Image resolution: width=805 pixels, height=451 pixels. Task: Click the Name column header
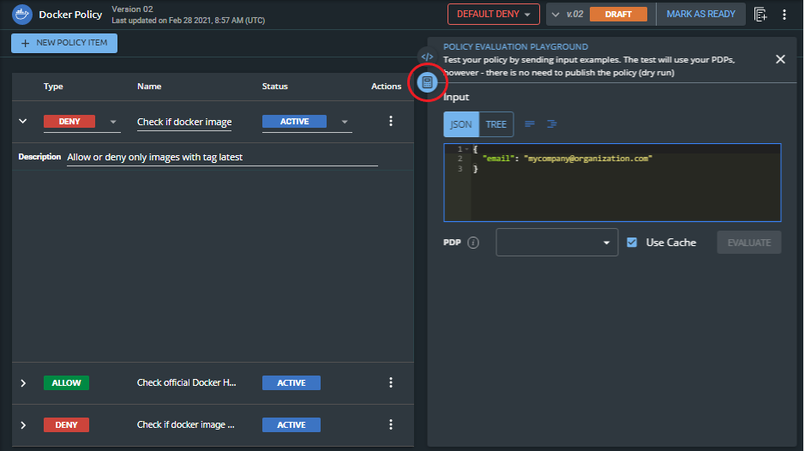tap(149, 87)
